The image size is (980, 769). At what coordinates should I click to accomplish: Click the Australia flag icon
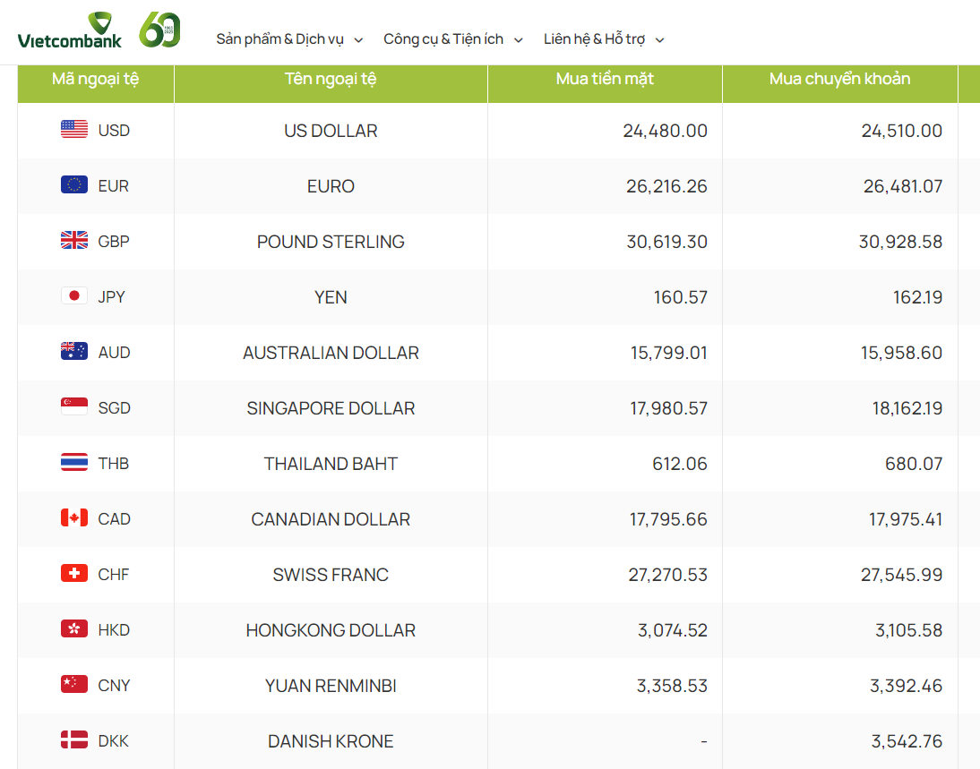coord(74,352)
